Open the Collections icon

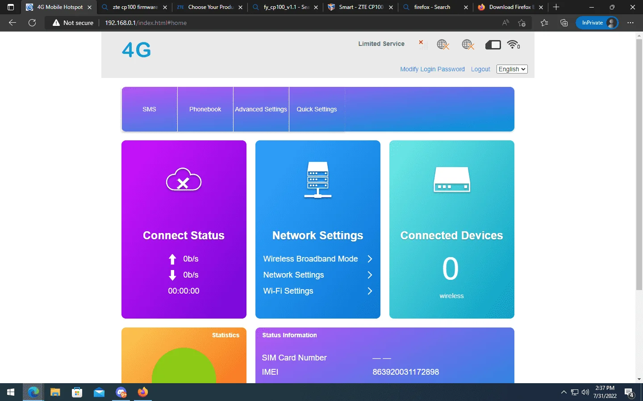564,23
